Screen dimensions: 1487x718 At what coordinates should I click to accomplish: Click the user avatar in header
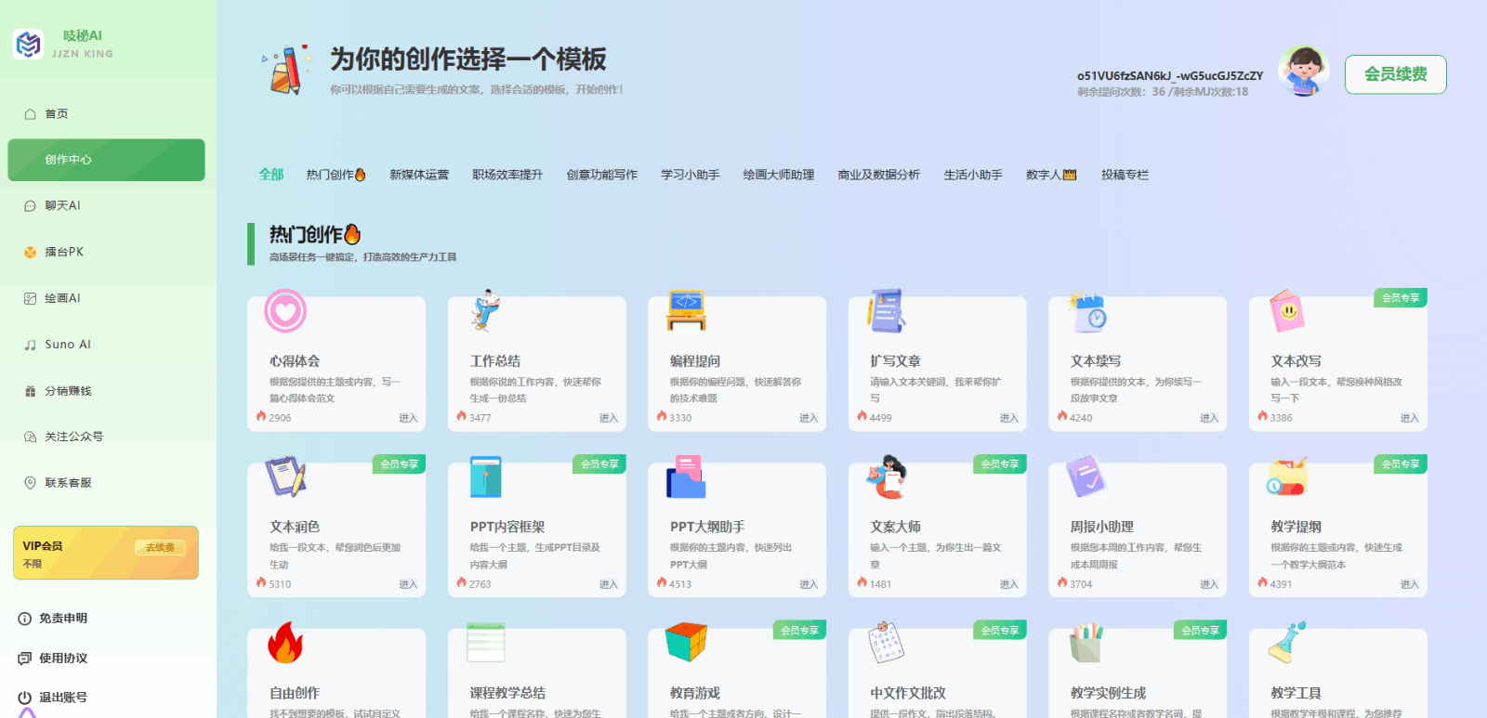(1303, 72)
